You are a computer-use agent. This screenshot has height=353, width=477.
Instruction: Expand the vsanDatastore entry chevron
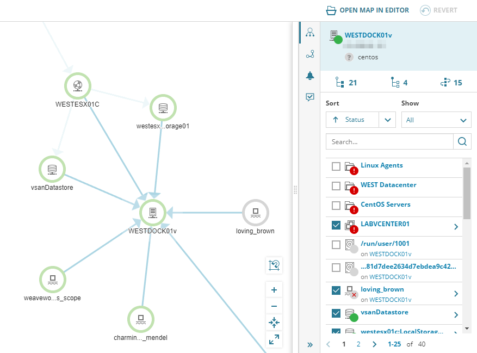(457, 313)
